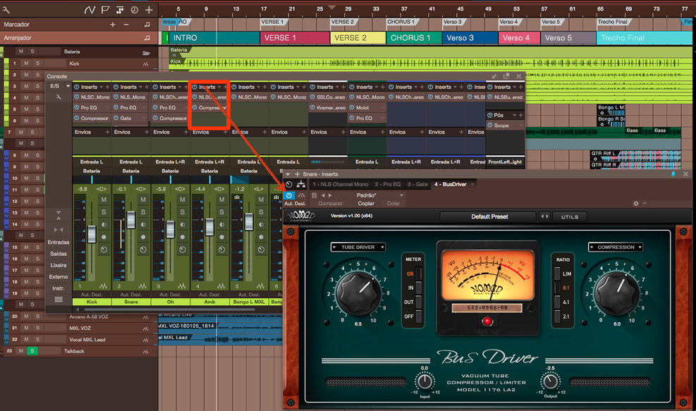Select the LIM ratio switch
The image size is (696, 411).
(x=558, y=274)
